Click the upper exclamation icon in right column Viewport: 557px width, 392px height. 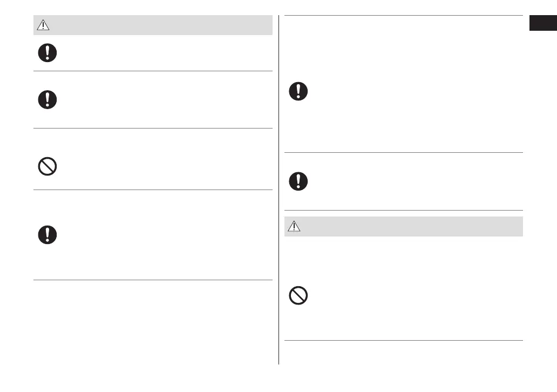coord(298,91)
